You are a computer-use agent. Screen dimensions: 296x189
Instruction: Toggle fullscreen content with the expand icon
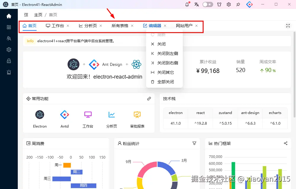point(288,26)
